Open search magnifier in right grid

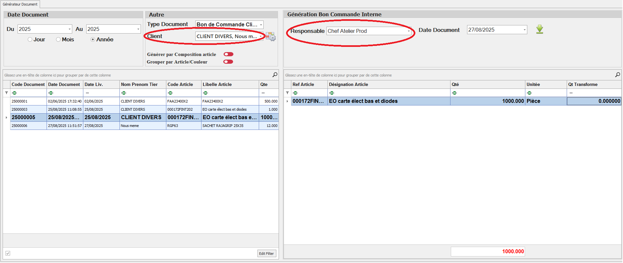(617, 75)
